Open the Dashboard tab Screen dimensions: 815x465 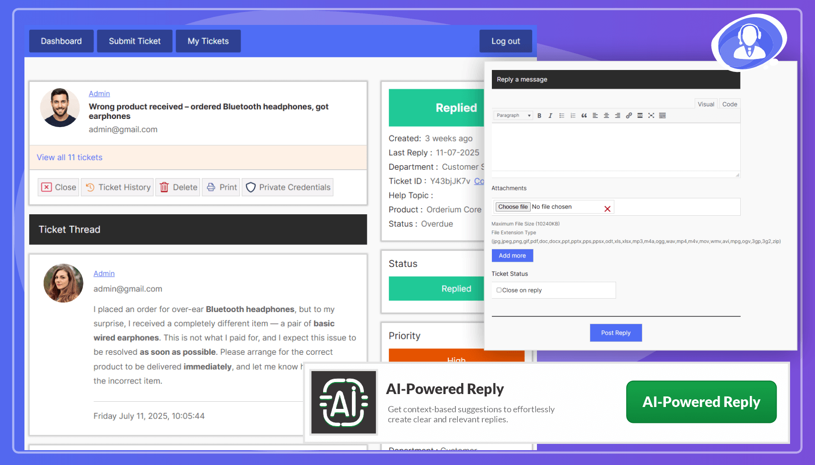[61, 41]
